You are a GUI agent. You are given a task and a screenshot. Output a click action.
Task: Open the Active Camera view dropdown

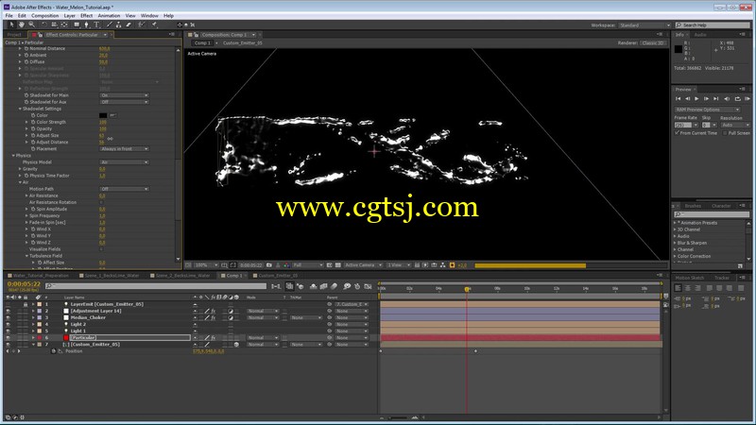363,265
